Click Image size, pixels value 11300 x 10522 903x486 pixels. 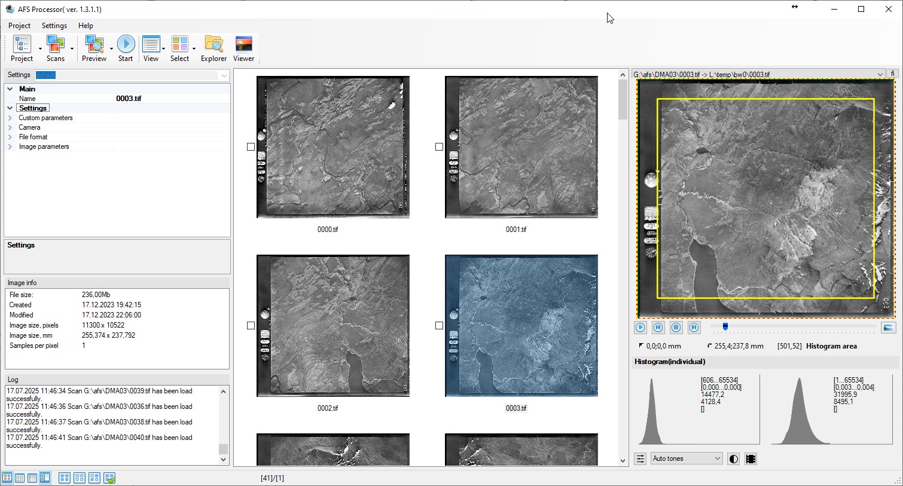[x=103, y=325]
